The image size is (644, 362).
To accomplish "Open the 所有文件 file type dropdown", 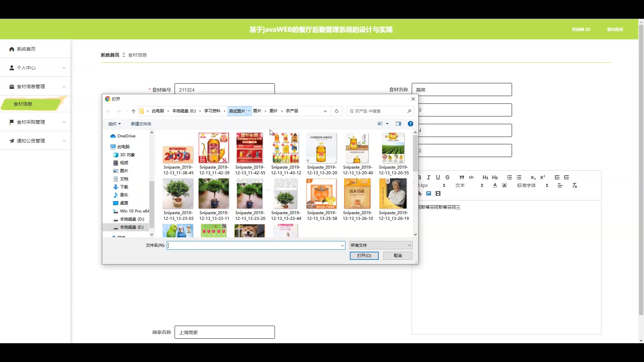I will [381, 245].
